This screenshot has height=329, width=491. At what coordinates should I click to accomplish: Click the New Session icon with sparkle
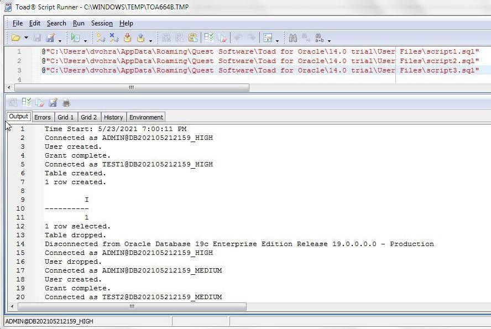[x=101, y=38]
